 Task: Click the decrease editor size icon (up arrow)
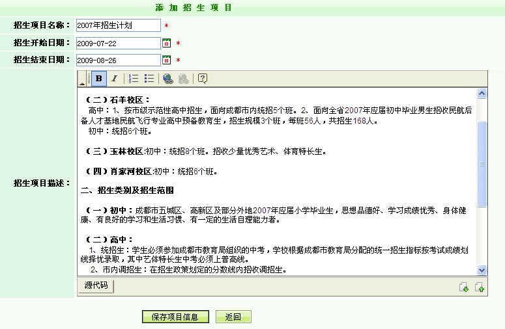(x=480, y=287)
